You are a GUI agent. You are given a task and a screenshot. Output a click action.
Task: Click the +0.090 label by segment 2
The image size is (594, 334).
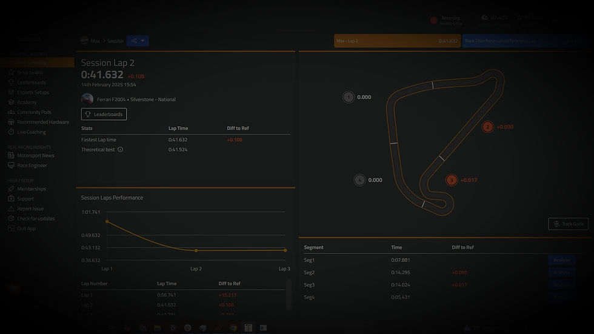(505, 127)
